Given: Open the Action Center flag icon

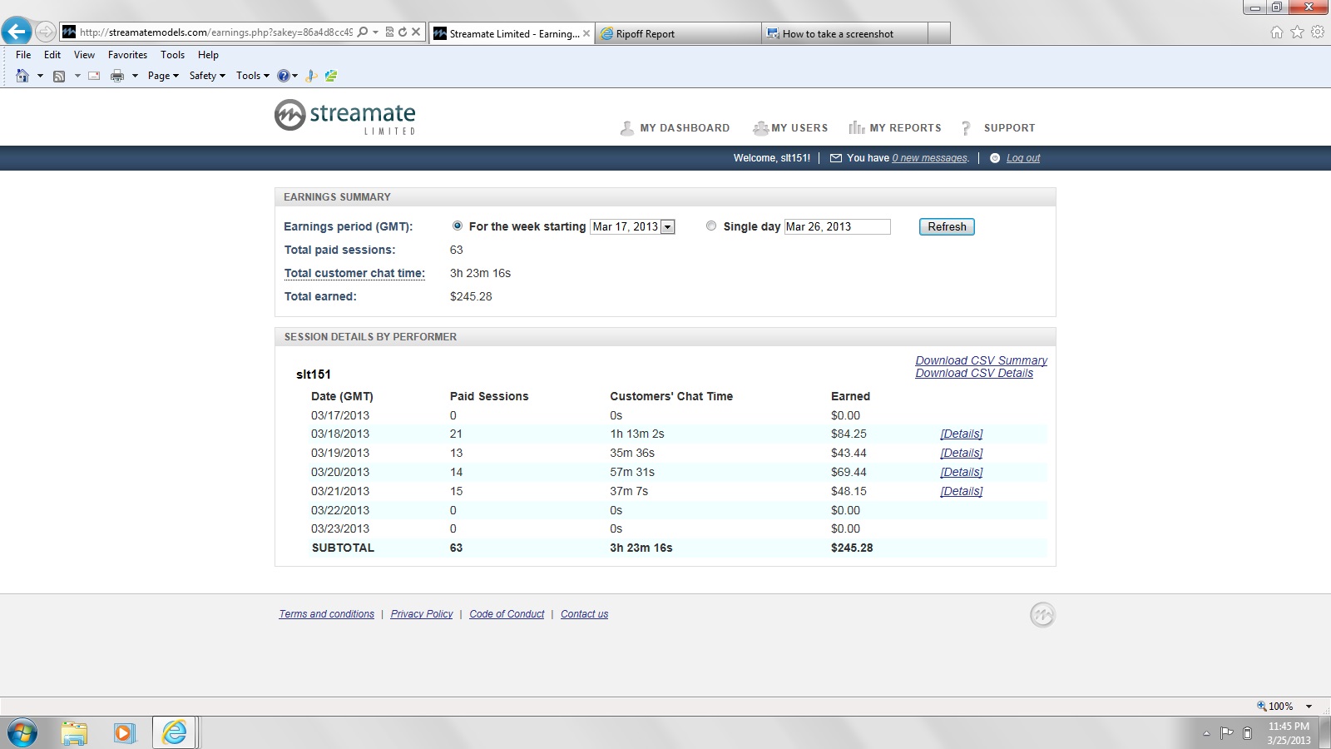Looking at the screenshot, I should click(x=1227, y=733).
